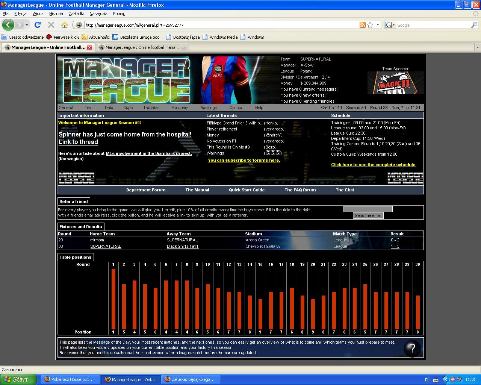481x385 pixels.
Task: Open the list all tabs dropdown
Action: pyautogui.click(x=477, y=48)
